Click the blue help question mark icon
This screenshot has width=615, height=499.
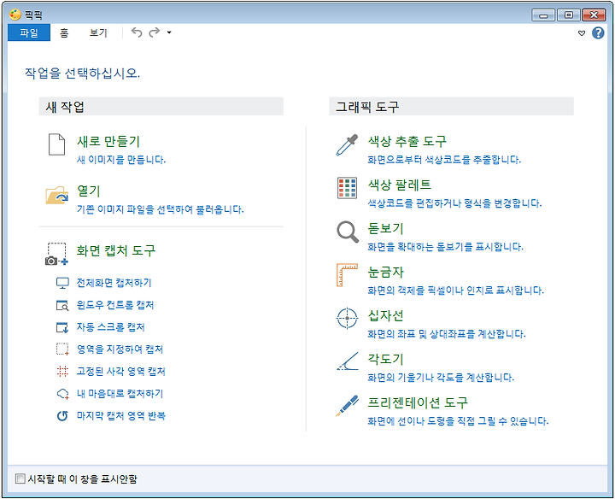[x=598, y=33]
